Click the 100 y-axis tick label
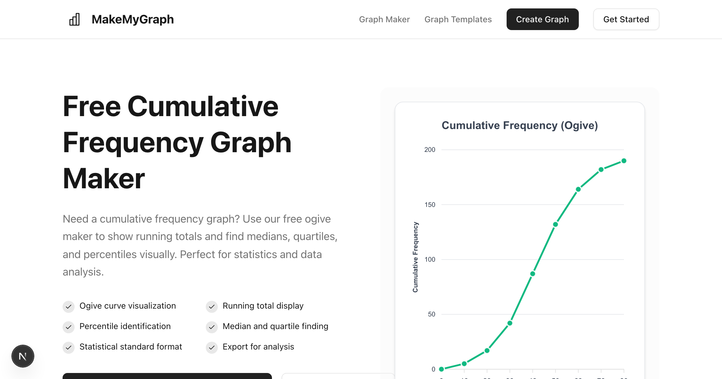This screenshot has width=722, height=379. coord(430,259)
